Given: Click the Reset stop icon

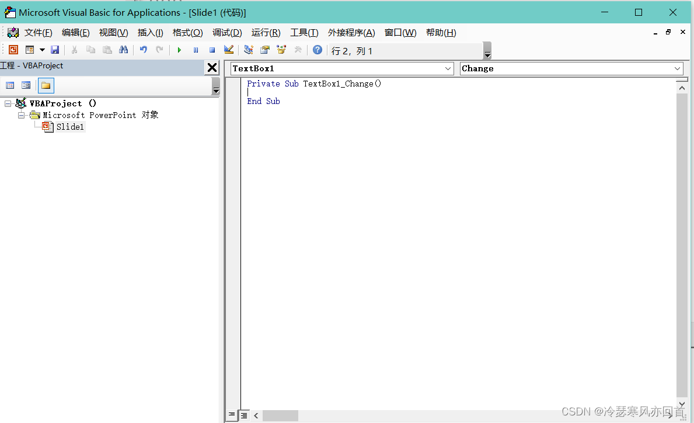Looking at the screenshot, I should [212, 50].
